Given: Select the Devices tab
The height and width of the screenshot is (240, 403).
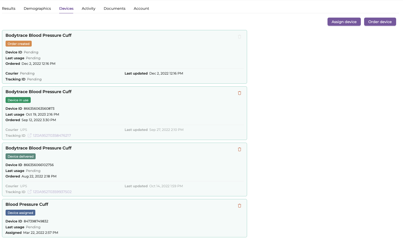Looking at the screenshot, I should (66, 8).
